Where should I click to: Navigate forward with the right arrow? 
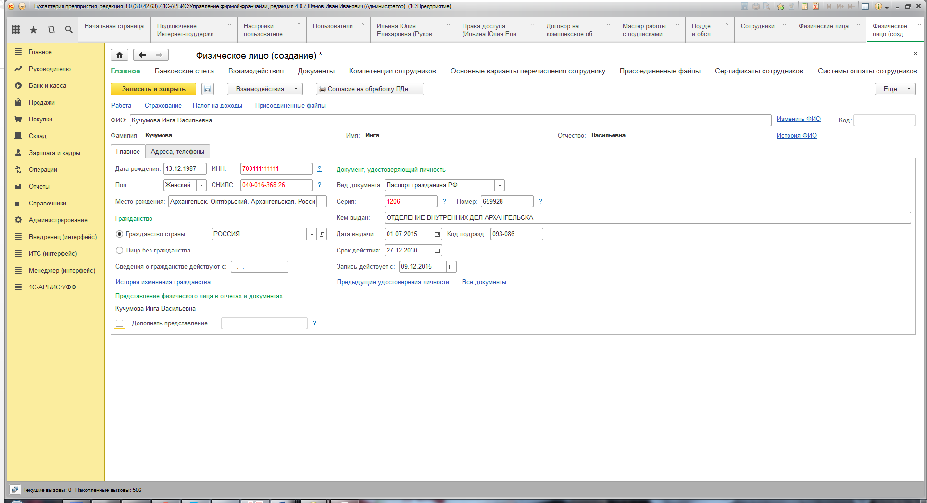pos(159,55)
